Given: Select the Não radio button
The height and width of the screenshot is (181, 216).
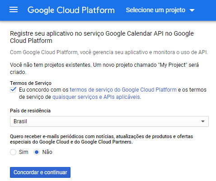Looking at the screenshot, I should [x=37, y=152].
